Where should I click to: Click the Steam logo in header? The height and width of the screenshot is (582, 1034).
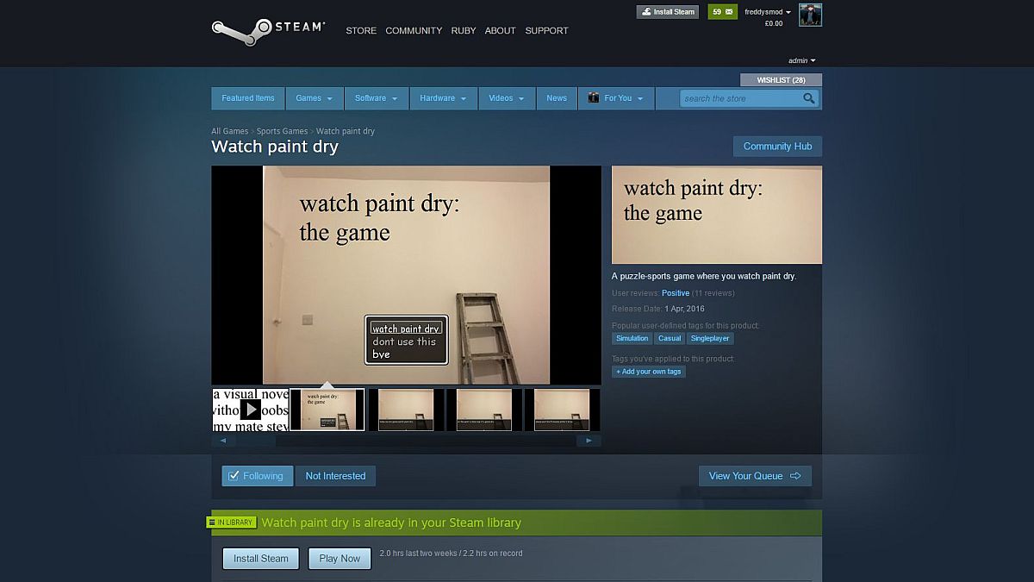point(268,30)
